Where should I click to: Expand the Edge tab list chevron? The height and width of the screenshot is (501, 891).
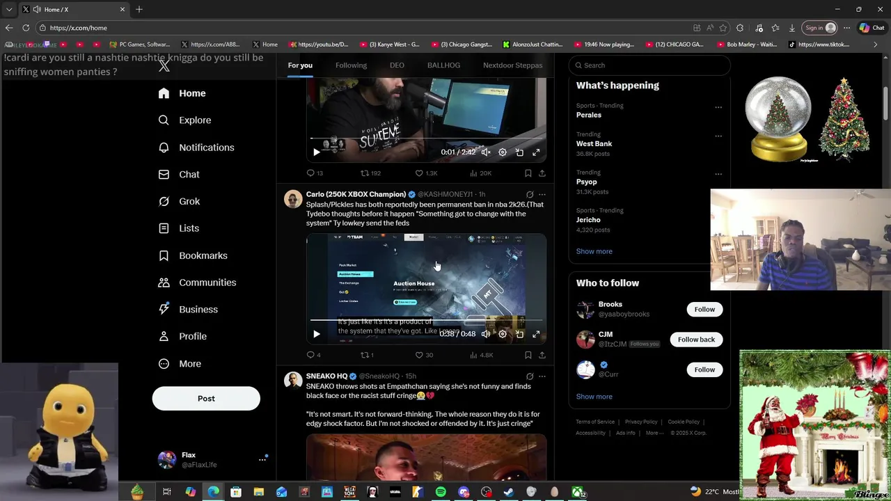pyautogui.click(x=9, y=9)
